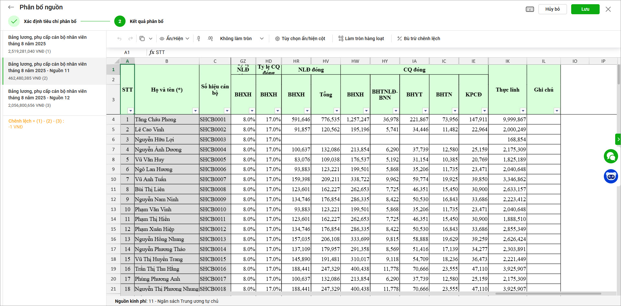Click the Chênh lệch -1 VNĐ text
Screen dimensions: 621x306
36,124
